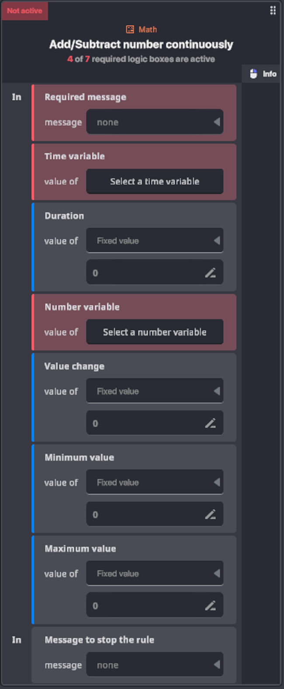Click the Duration pencil edit icon
Image resolution: width=284 pixels, height=689 pixels.
click(x=210, y=273)
